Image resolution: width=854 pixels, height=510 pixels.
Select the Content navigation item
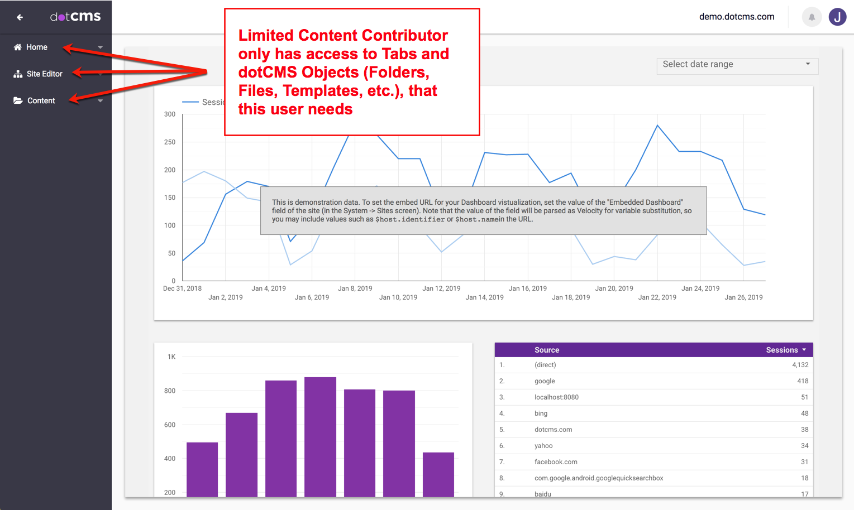coord(41,101)
